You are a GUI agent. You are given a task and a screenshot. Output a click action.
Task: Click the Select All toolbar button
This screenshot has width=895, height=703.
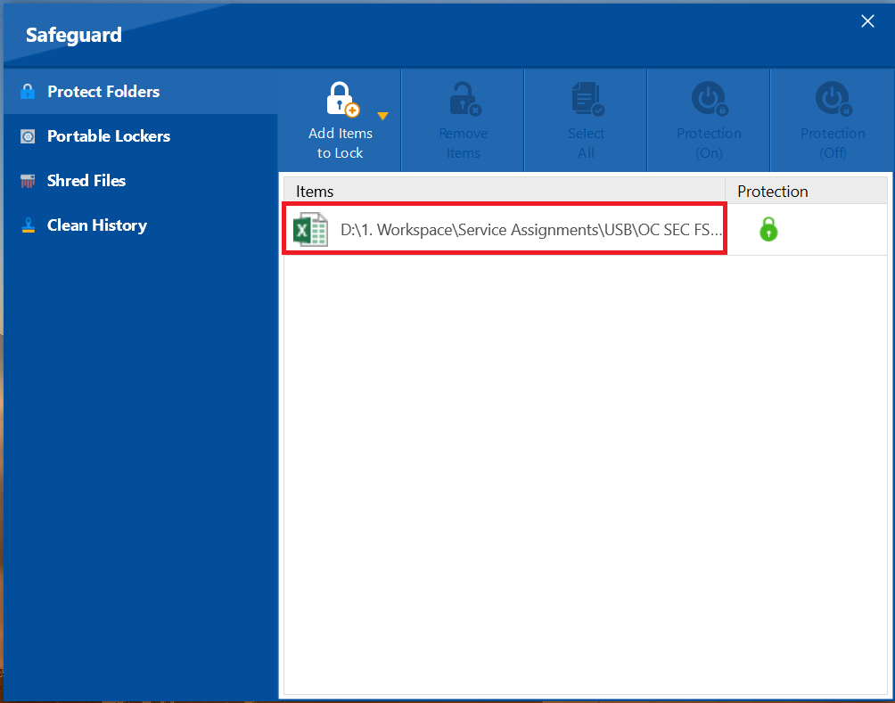coord(587,120)
